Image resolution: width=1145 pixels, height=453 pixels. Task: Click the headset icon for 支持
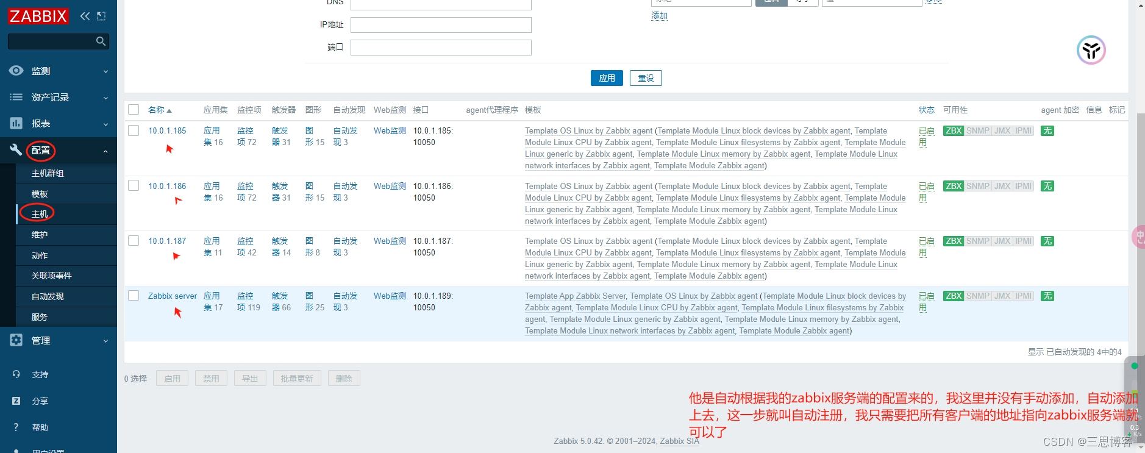16,374
